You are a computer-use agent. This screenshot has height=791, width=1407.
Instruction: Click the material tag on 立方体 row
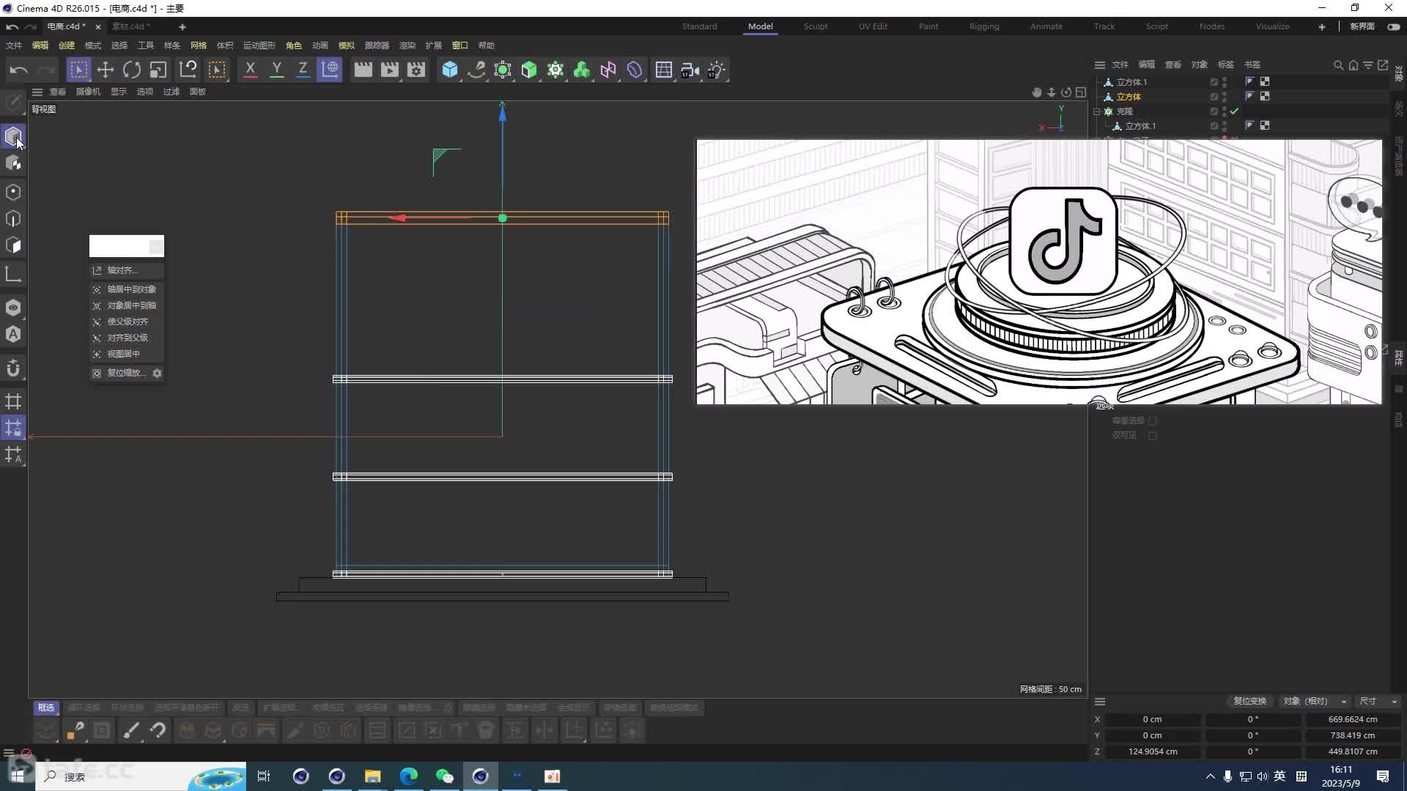[x=1265, y=97]
